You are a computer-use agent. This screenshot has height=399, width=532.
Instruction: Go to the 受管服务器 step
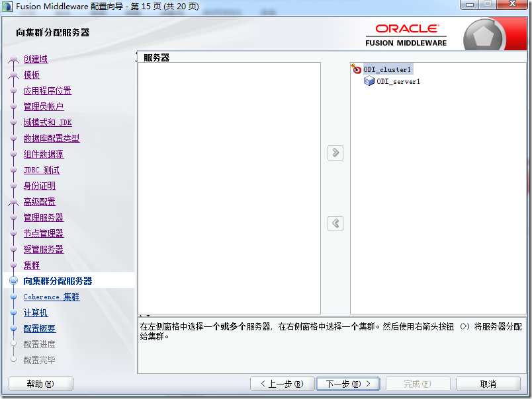[44, 249]
